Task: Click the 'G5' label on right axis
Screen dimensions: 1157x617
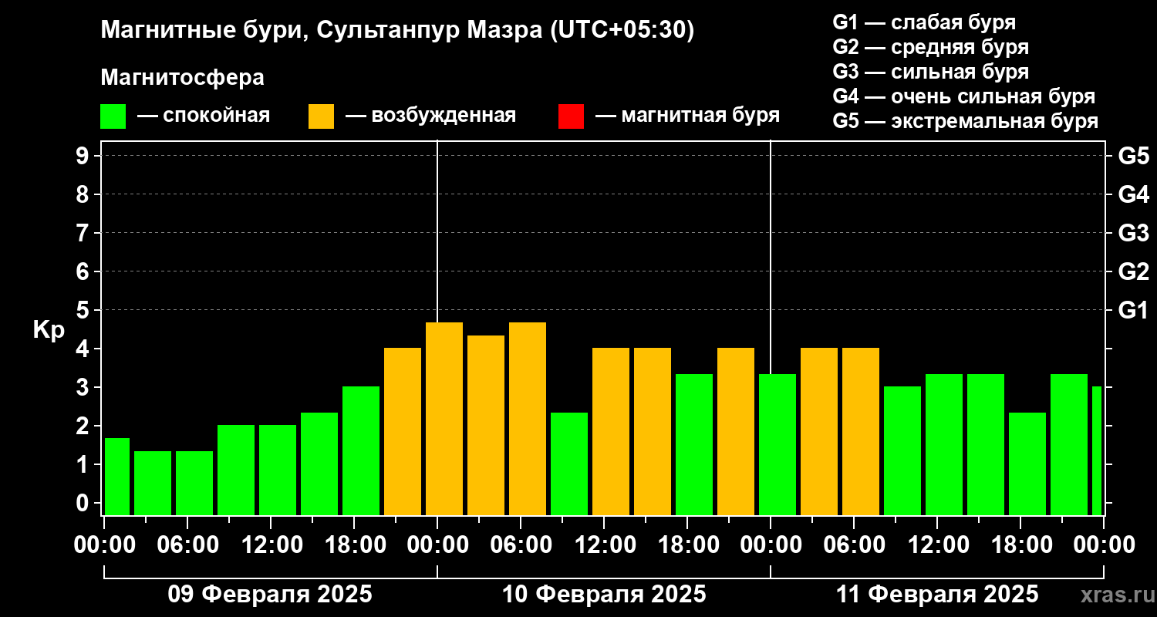Action: pyautogui.click(x=1133, y=156)
